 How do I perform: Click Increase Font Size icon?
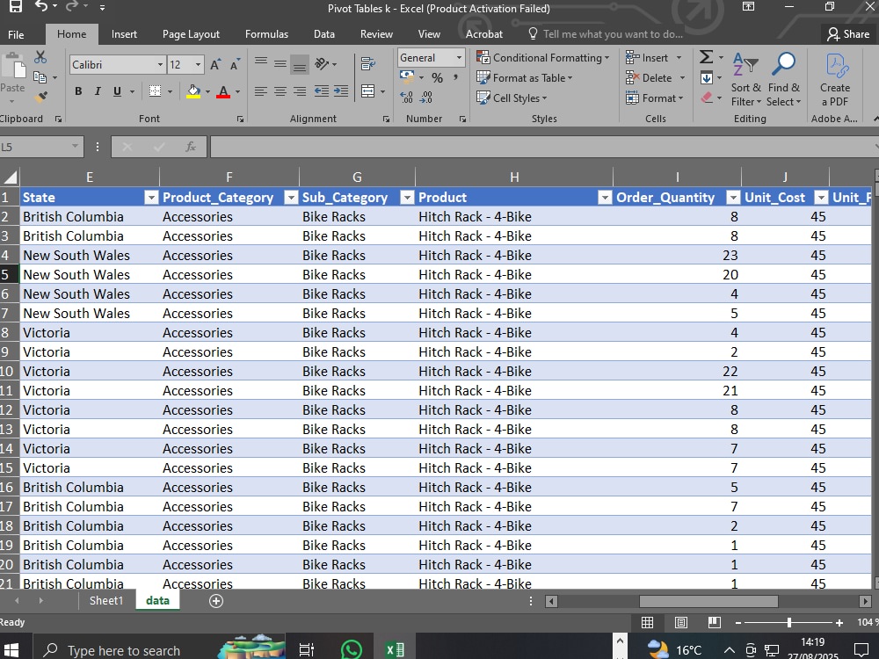(215, 64)
